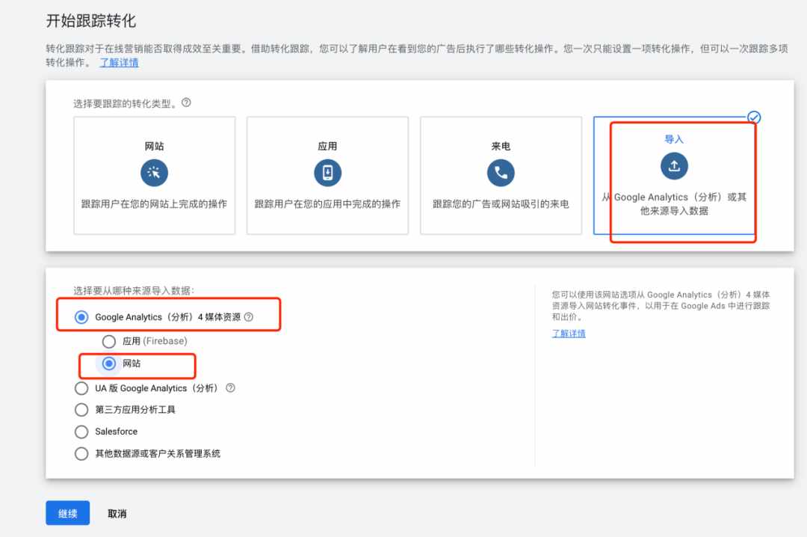Viewport: 807px width, 537px height.
Task: Select Google Analytics 4 媒体资源 radio button
Action: [81, 317]
